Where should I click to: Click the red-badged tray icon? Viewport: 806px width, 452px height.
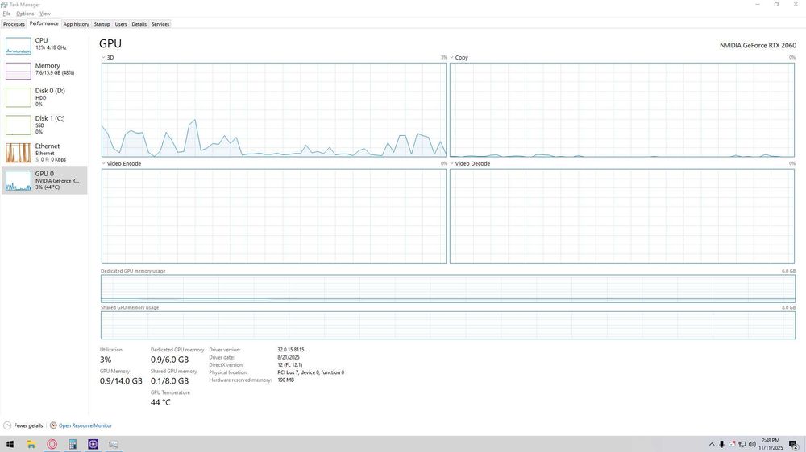[732, 444]
